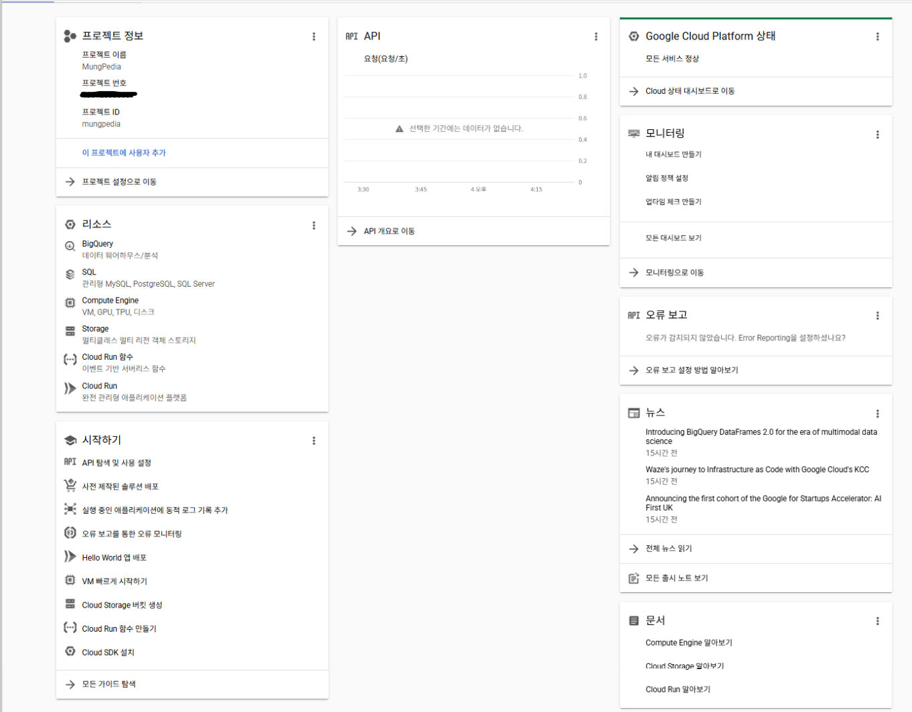The image size is (912, 712).
Task: Click the Compute Engine chip icon in 리소스
Action: tap(70, 303)
